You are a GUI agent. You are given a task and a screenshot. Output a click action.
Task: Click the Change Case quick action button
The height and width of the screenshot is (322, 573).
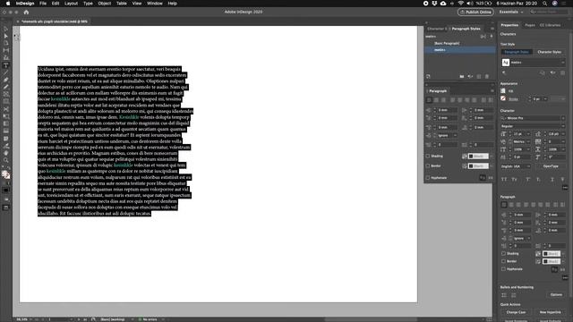[516, 312]
